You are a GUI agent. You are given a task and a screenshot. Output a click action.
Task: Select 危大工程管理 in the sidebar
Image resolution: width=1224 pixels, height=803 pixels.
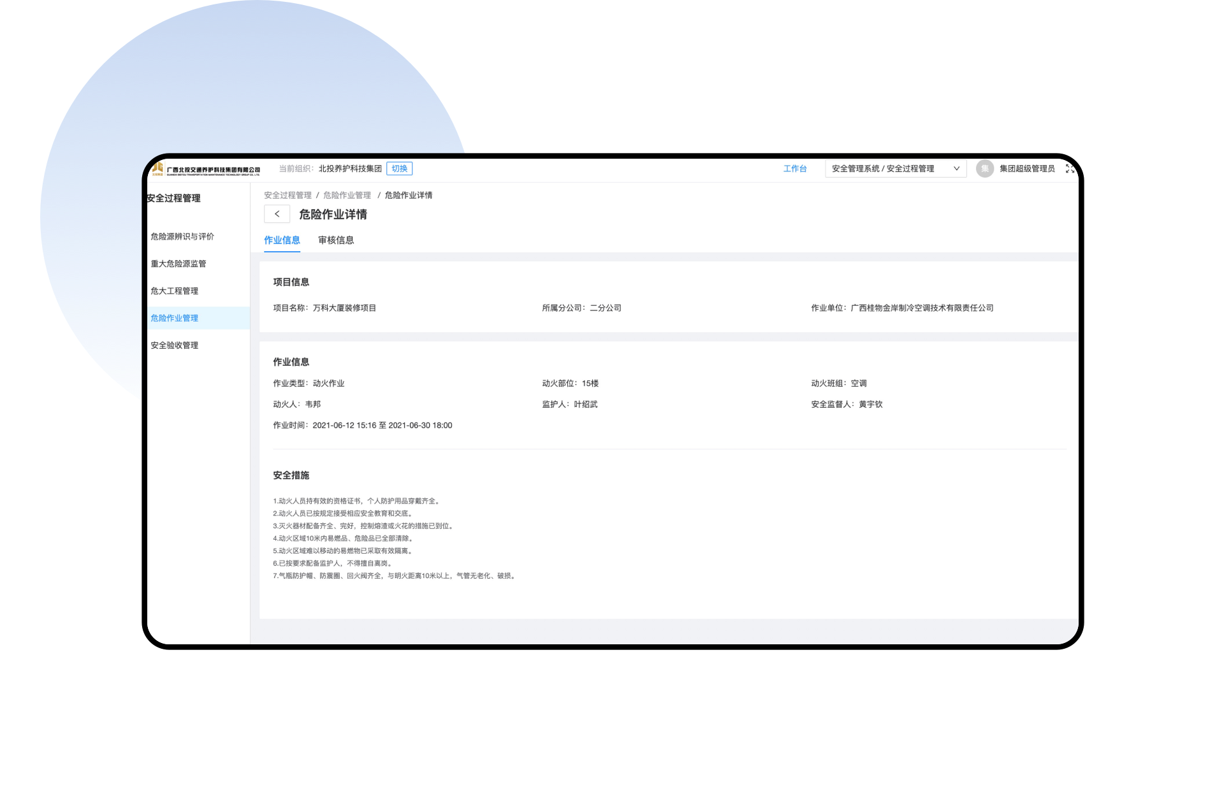click(x=175, y=291)
